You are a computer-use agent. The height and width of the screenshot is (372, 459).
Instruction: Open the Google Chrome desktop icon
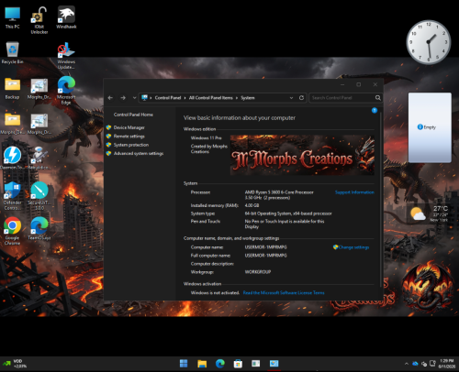12,231
